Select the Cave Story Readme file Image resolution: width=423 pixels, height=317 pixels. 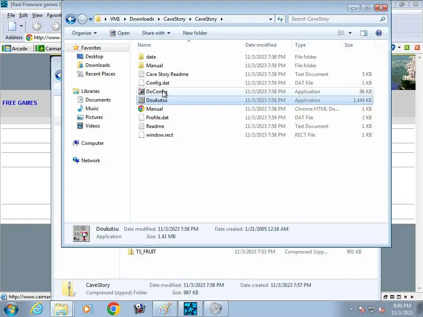(x=254, y=74)
